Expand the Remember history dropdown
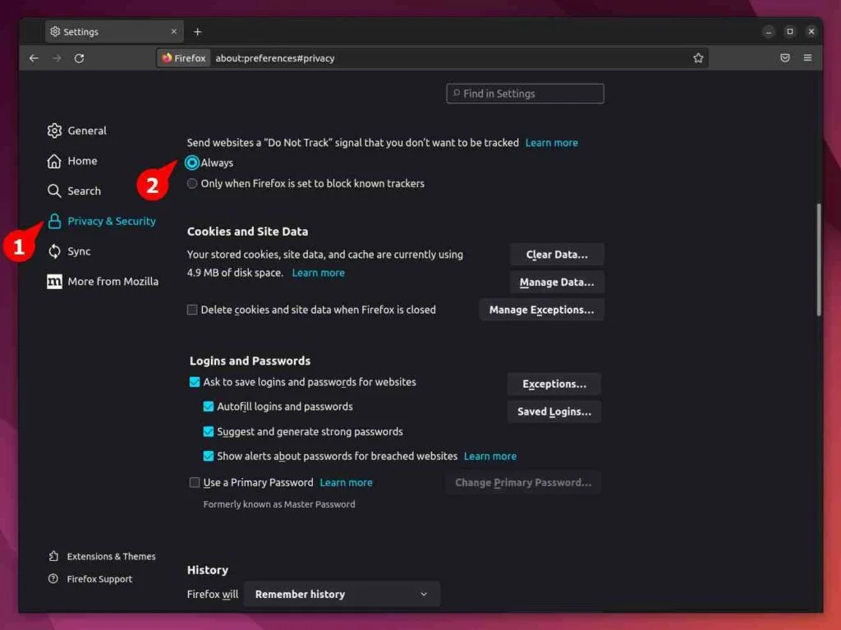 342,594
